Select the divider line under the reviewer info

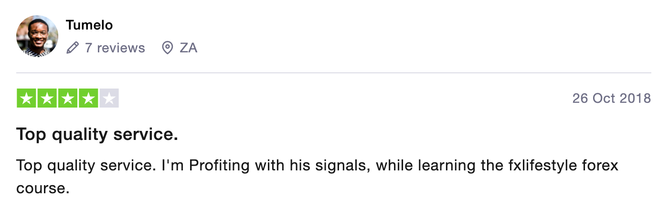click(334, 73)
